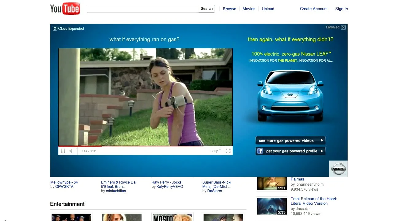The image size is (393, 221).
Task: Open Eminem & Royce Da 5'9 video
Action: click(118, 184)
